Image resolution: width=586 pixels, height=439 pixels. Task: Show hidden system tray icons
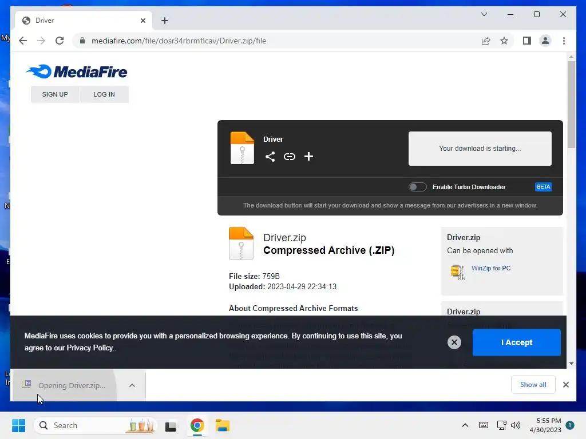coord(465,425)
